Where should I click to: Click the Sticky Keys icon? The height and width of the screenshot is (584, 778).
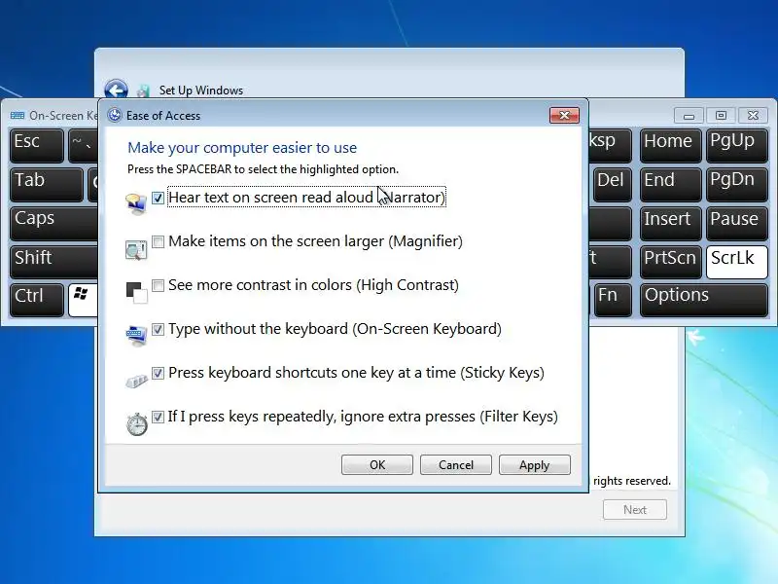136,382
